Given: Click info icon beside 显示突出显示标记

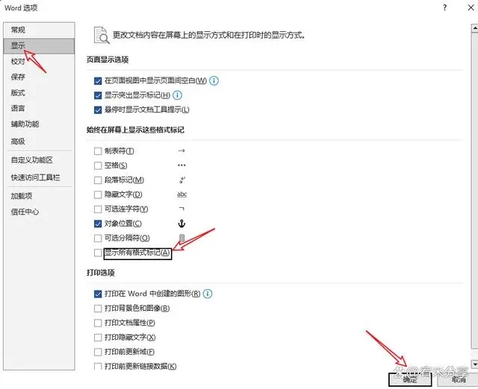Looking at the screenshot, I should click(178, 95).
